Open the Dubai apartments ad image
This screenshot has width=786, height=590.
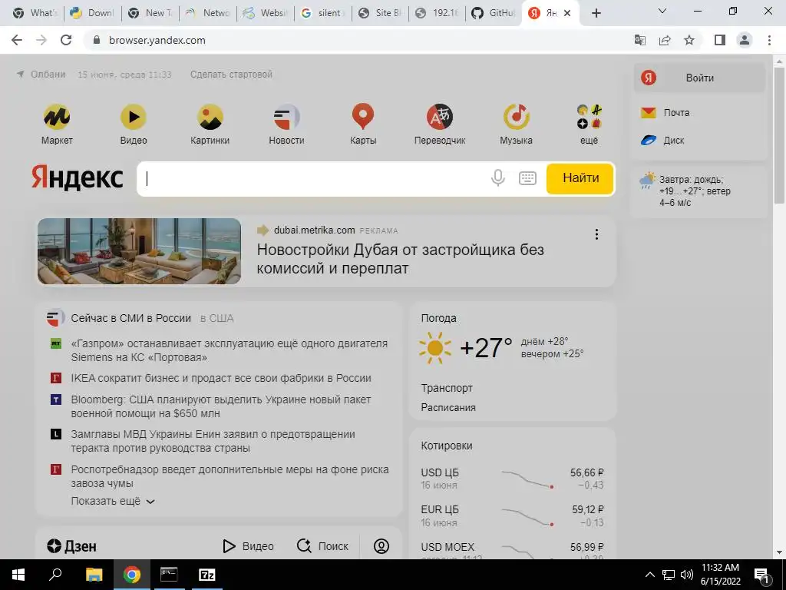[140, 251]
